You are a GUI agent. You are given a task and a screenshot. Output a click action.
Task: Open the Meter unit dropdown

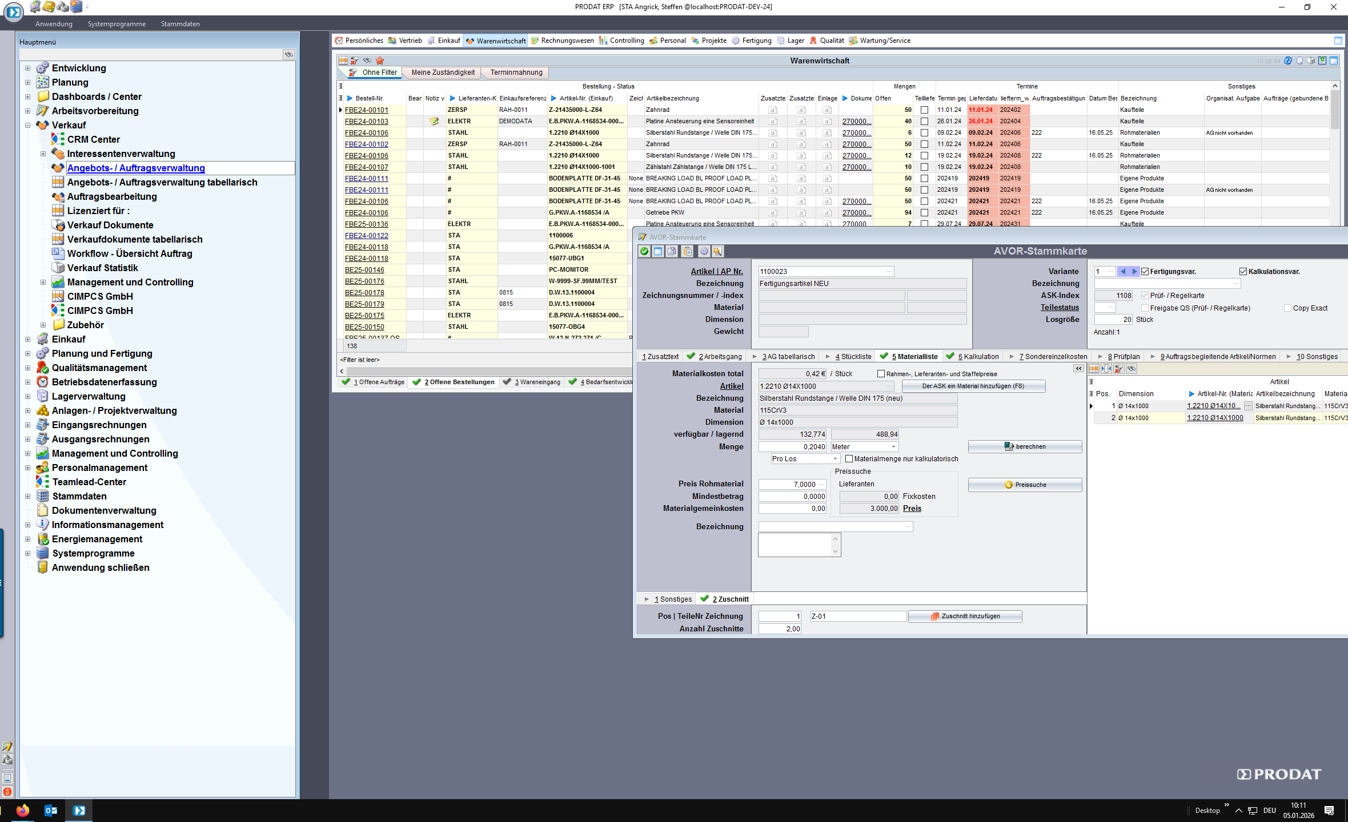coord(893,447)
